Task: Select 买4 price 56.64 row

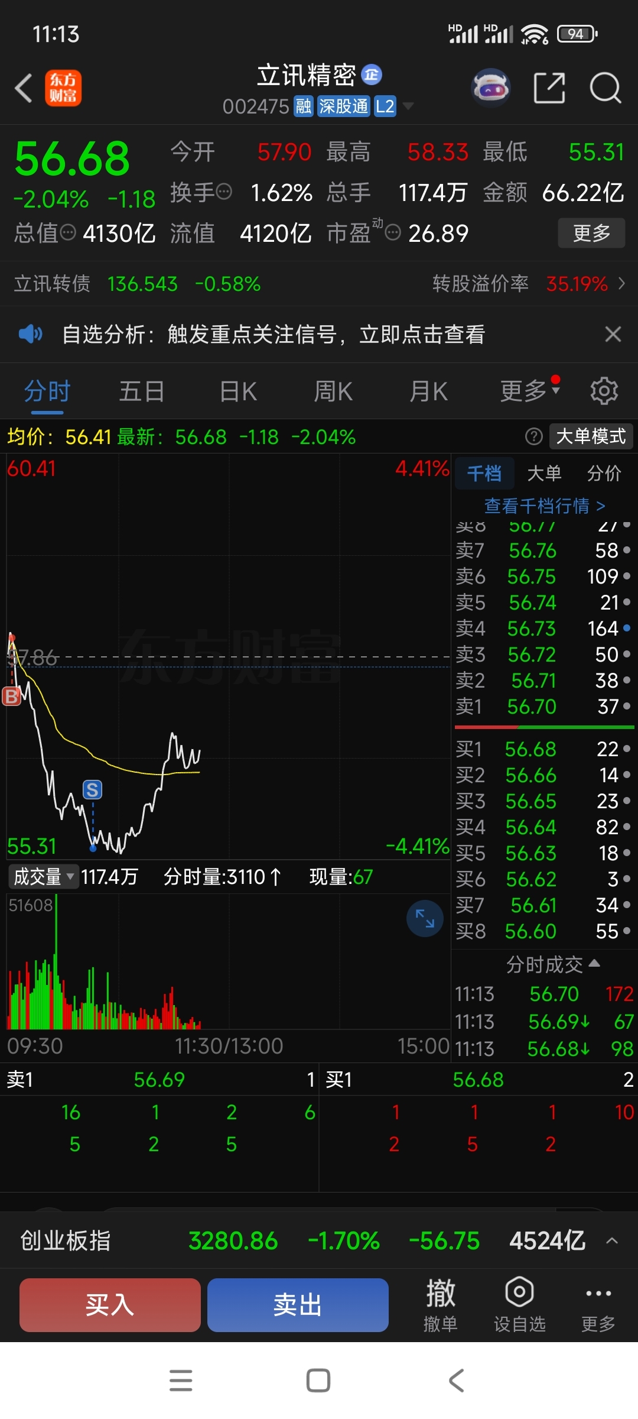Action: point(543,827)
